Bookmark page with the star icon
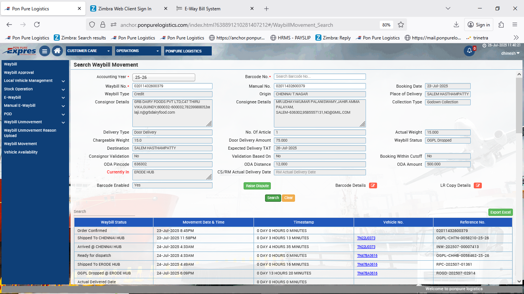Viewport: 524px width, 294px height. pos(401,25)
